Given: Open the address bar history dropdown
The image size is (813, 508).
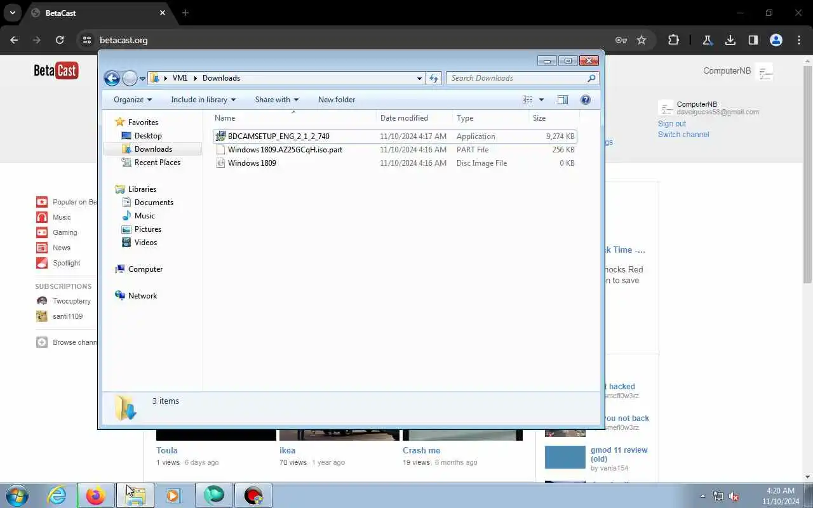Looking at the screenshot, I should point(419,78).
